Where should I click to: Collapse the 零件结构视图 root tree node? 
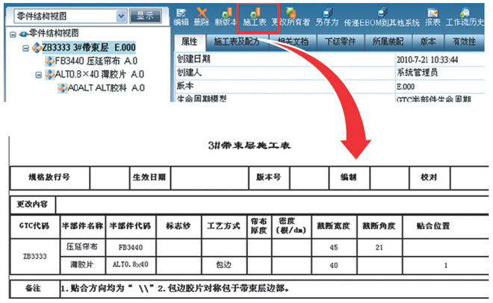(x=13, y=34)
